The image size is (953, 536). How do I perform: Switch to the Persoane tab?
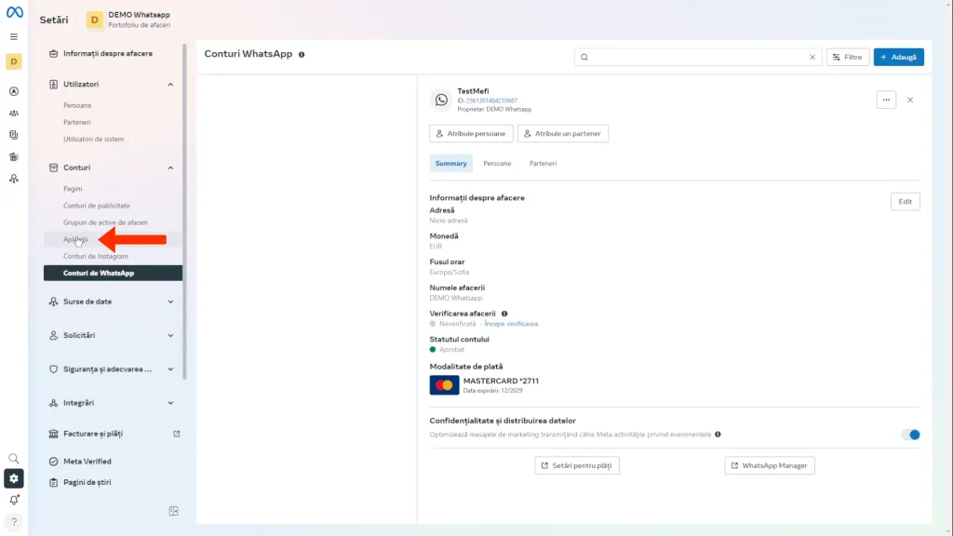tap(497, 164)
